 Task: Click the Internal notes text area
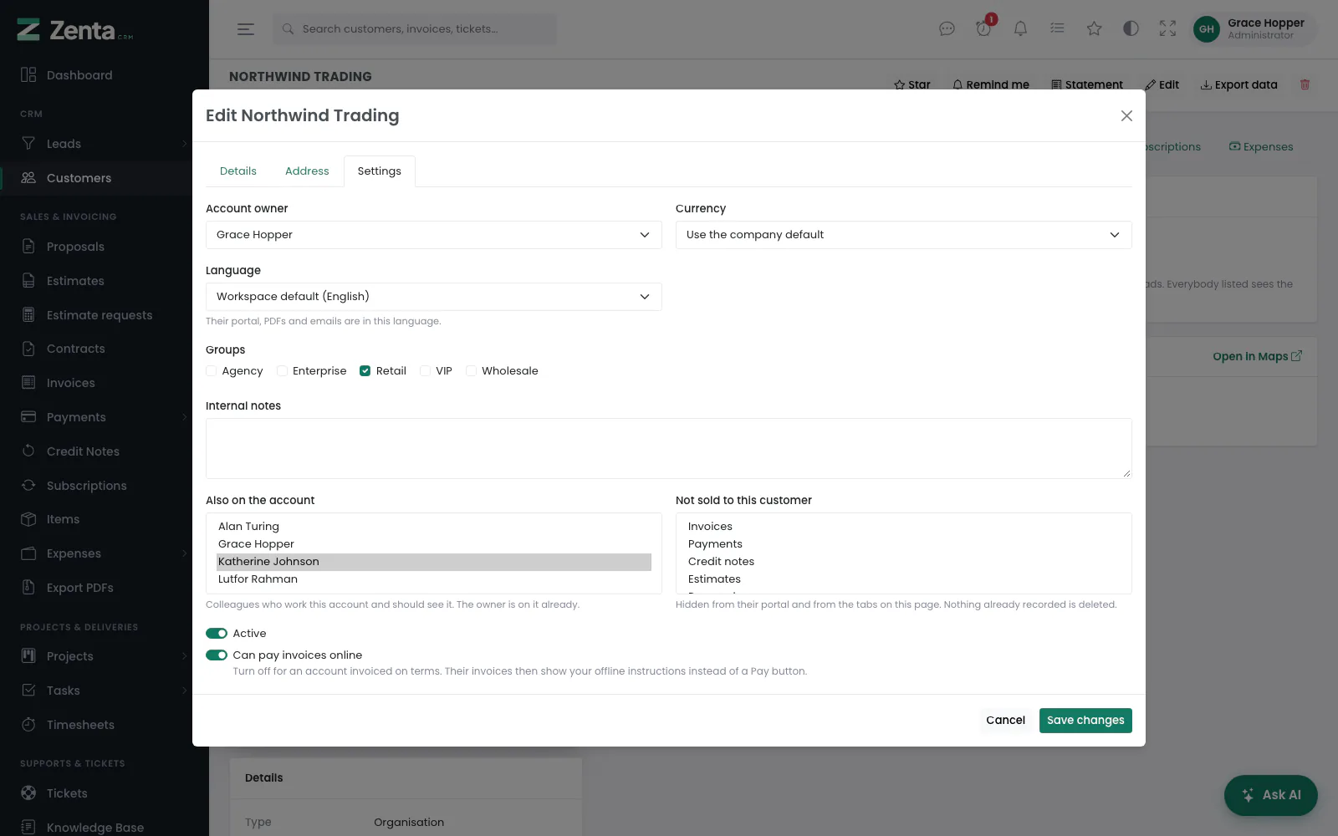669,449
